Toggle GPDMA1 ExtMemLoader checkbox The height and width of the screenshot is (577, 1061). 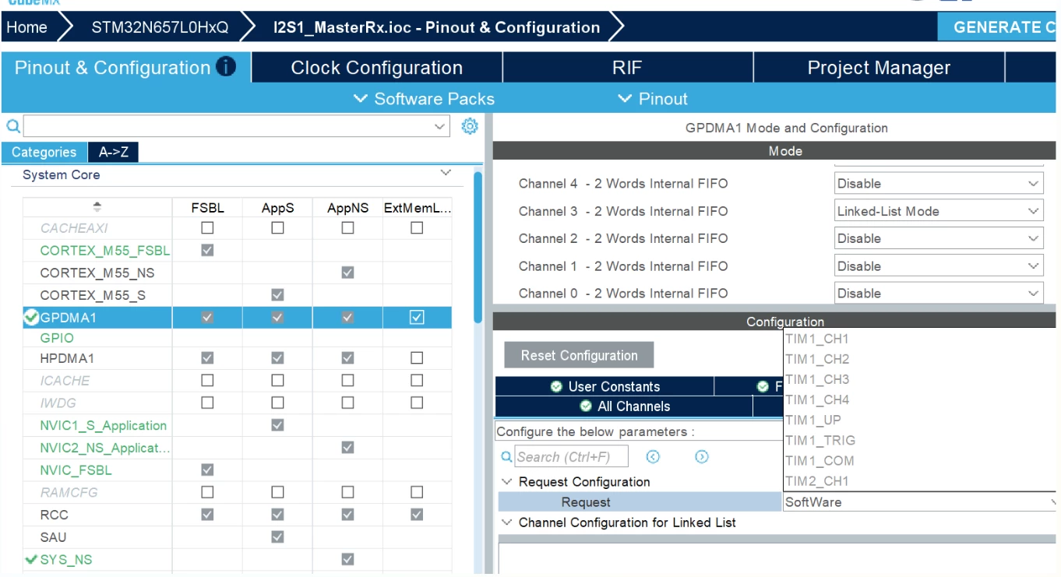(x=417, y=317)
